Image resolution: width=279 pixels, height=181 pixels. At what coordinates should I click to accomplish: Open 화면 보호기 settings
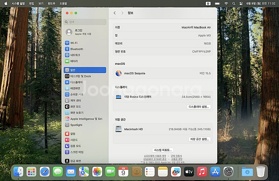point(85,113)
